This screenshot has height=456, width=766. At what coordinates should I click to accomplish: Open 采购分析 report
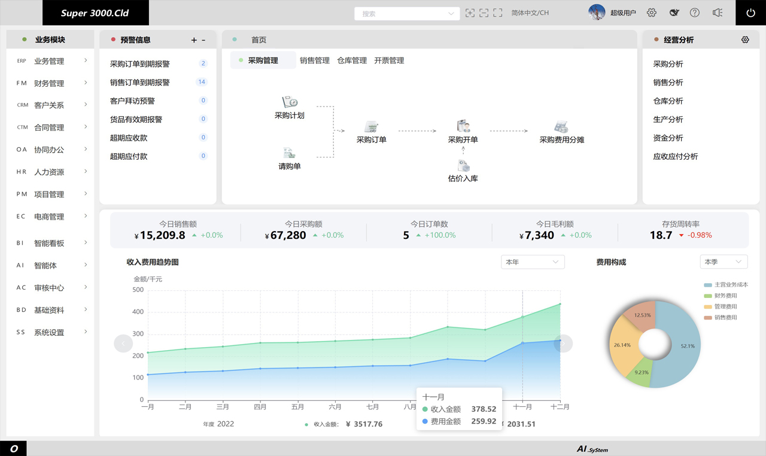tap(668, 64)
